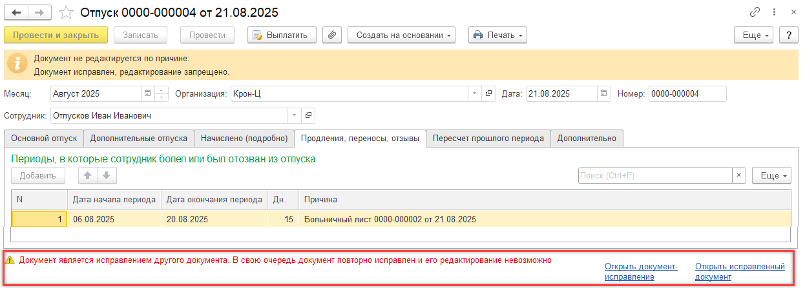Switch to the Дополнительные отпуска tab

pyautogui.click(x=139, y=139)
